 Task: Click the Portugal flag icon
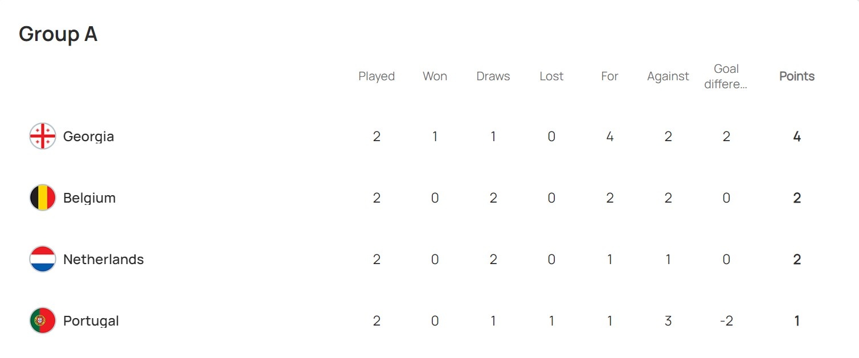coord(43,321)
